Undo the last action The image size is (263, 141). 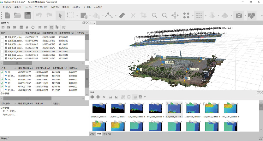(39, 15)
